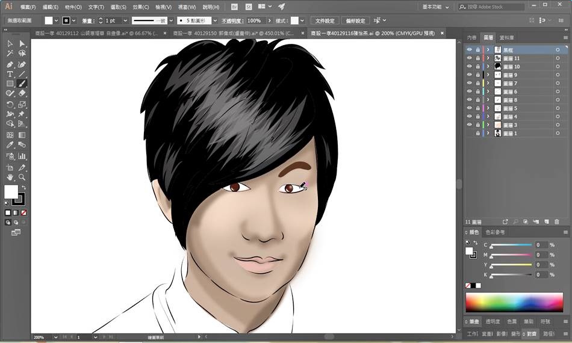
Task: Expand the 圖層 10 layer contents
Action: 488,67
